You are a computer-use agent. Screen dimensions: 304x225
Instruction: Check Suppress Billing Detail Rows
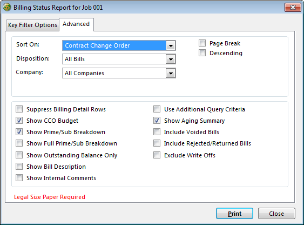point(19,109)
